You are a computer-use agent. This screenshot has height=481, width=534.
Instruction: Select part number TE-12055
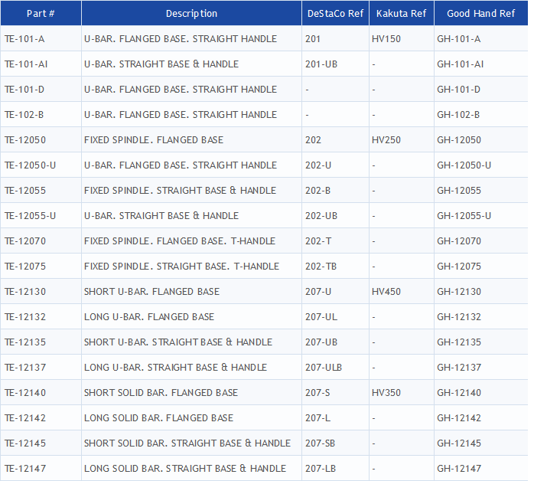[25, 190]
